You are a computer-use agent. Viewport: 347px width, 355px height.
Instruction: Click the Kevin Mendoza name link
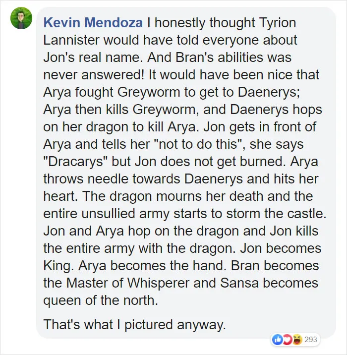[93, 23]
